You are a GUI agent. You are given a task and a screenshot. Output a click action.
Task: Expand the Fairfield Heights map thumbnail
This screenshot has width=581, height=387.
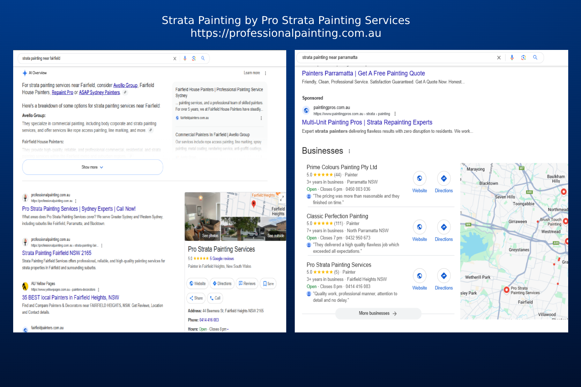pyautogui.click(x=282, y=198)
